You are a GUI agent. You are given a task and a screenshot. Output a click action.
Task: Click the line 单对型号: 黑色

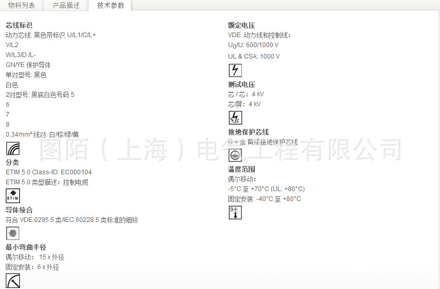coord(26,75)
